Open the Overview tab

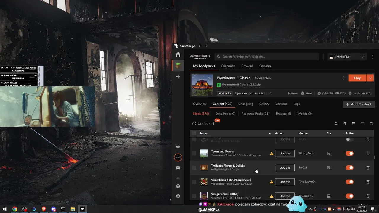pyautogui.click(x=200, y=104)
